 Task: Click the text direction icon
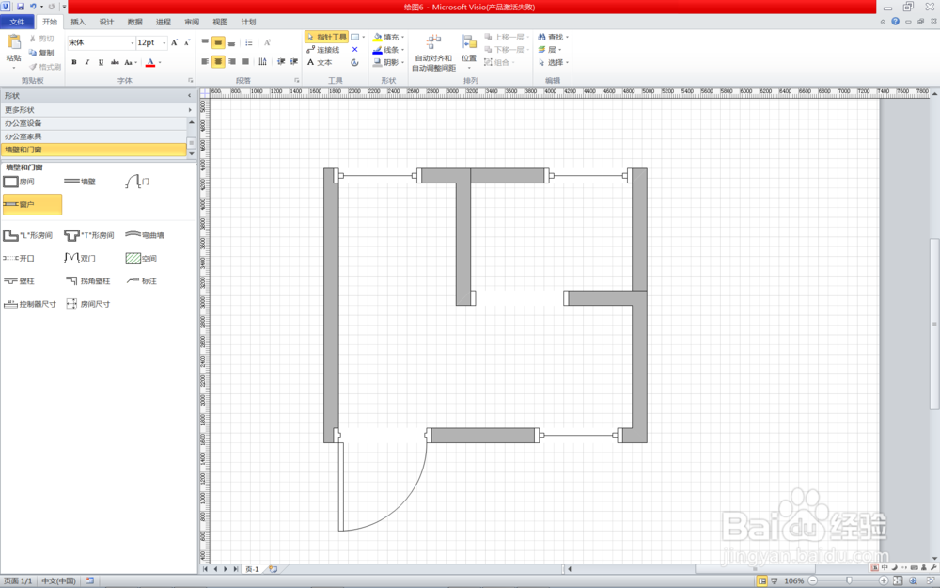[262, 61]
